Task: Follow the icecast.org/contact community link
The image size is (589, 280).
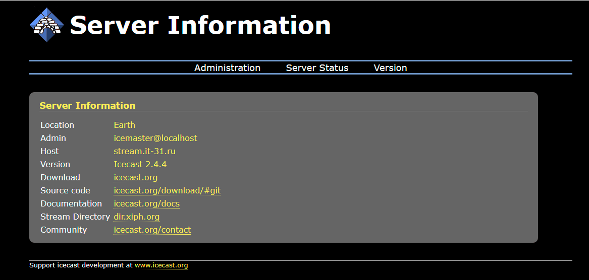Action: 152,230
